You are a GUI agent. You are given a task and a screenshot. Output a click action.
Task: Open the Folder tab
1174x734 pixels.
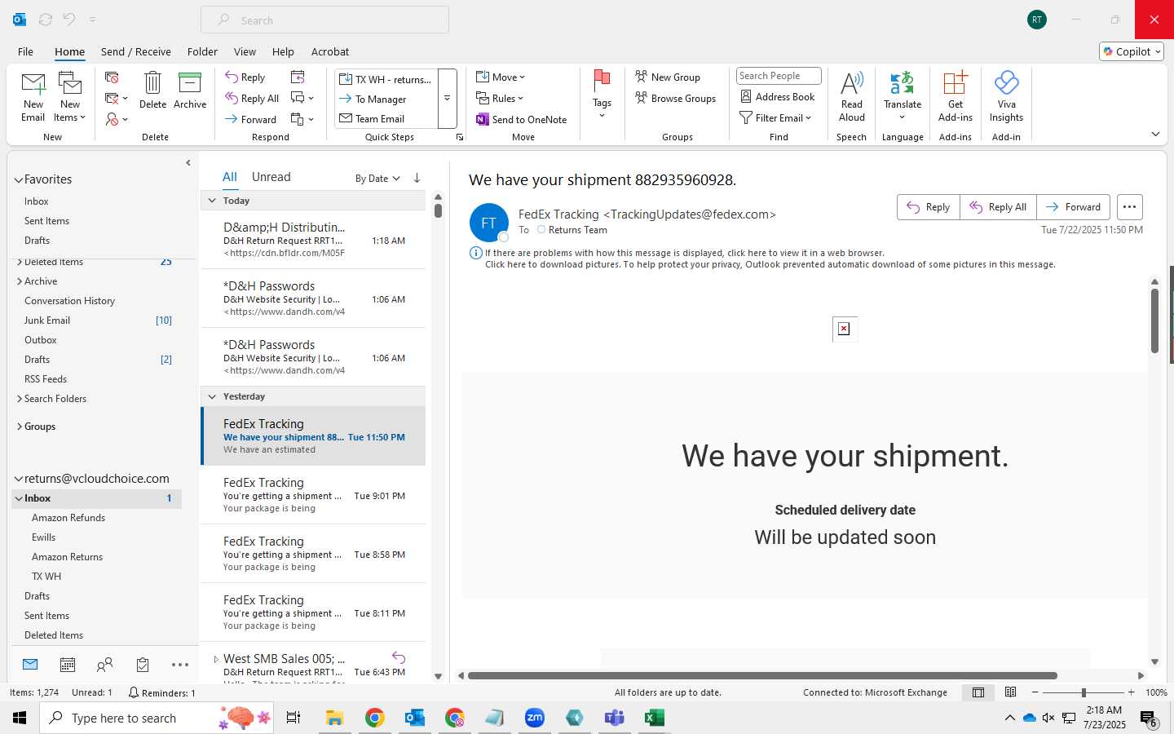pos(202,51)
